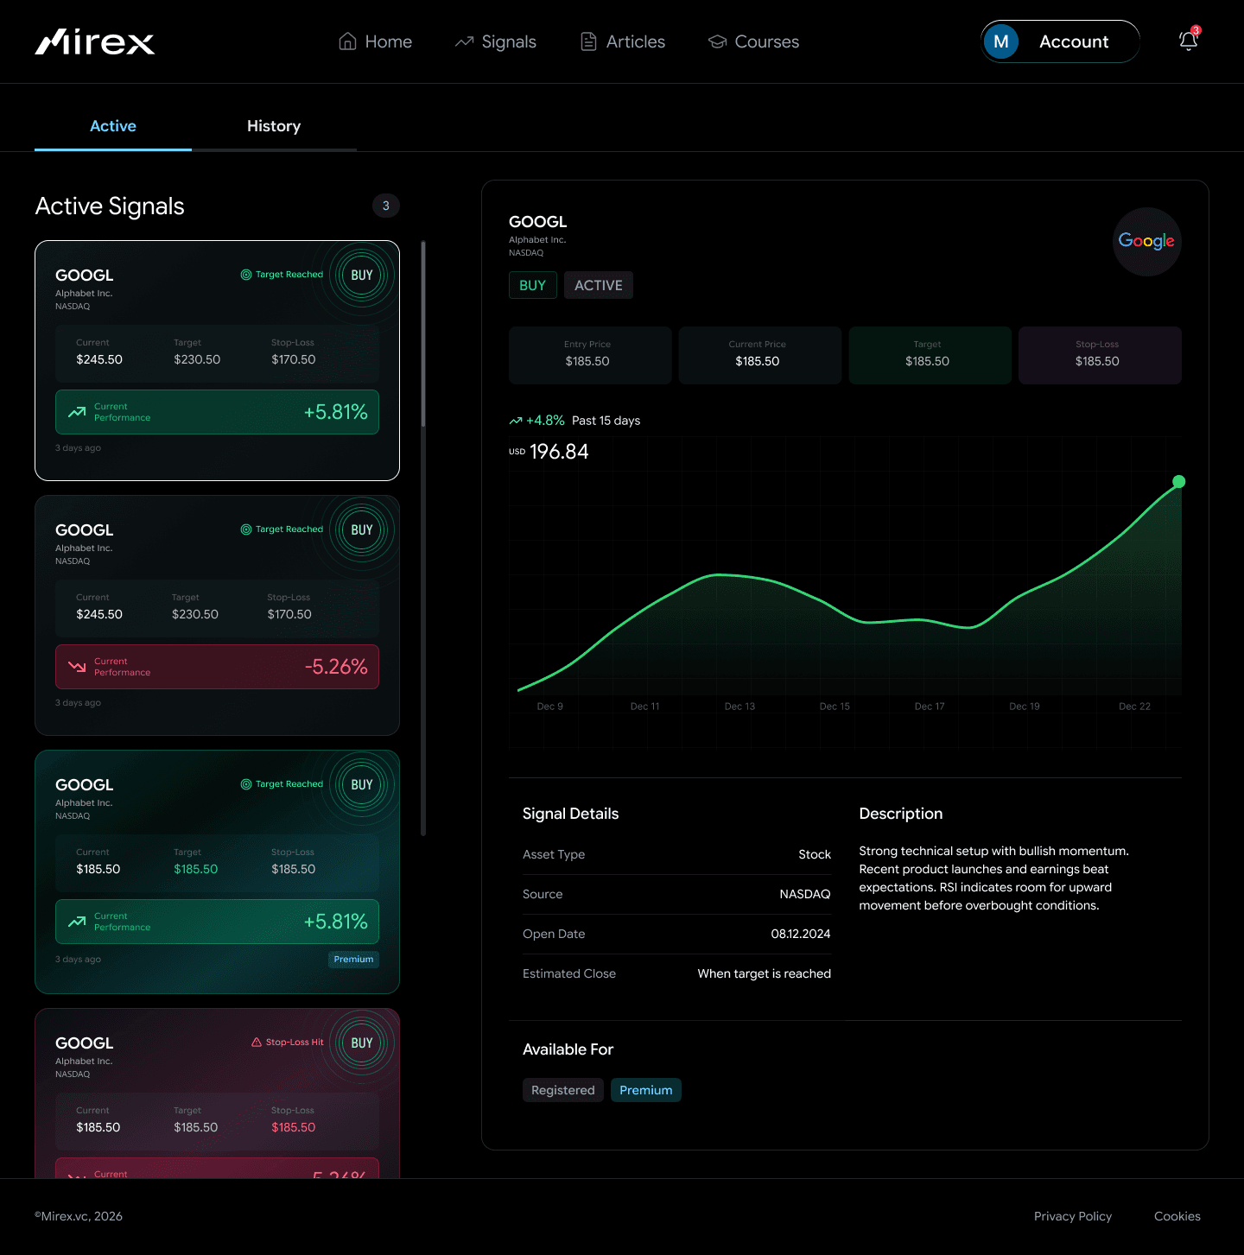
Task: Click the BUY badge on the Stop-Loss Hit card
Action: (x=362, y=1043)
